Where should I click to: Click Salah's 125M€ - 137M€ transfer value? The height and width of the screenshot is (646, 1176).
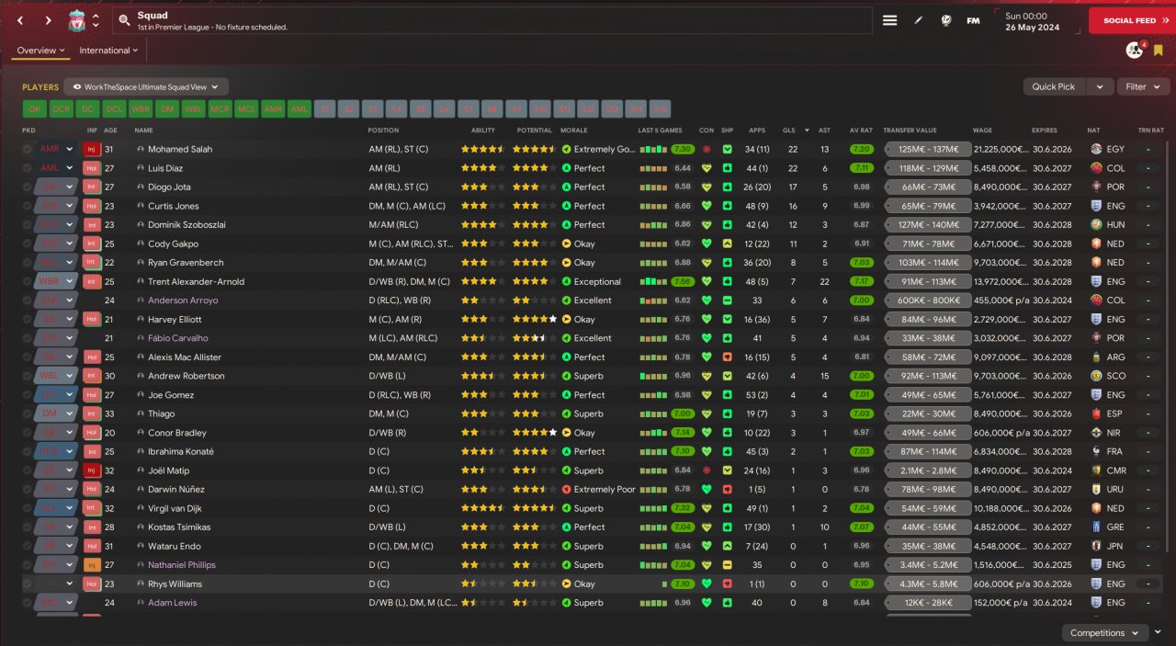pyautogui.click(x=927, y=149)
